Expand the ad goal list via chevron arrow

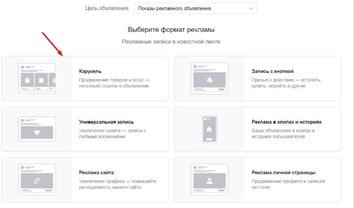251,9
